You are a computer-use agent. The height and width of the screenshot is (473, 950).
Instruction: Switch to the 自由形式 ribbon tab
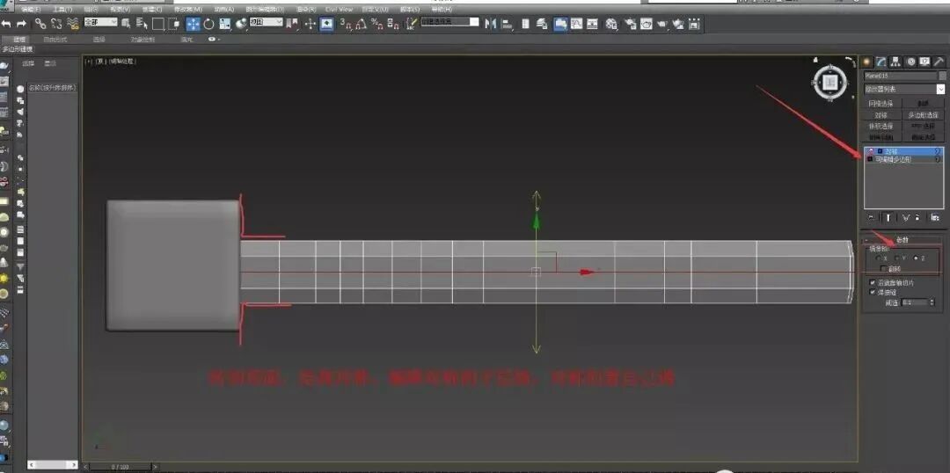click(55, 40)
